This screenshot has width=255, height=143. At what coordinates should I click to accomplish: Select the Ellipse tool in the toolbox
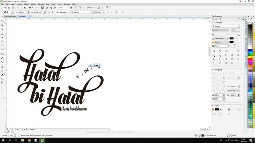coord(2,45)
